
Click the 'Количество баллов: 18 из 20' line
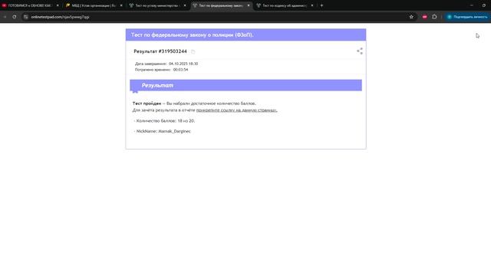(x=164, y=121)
